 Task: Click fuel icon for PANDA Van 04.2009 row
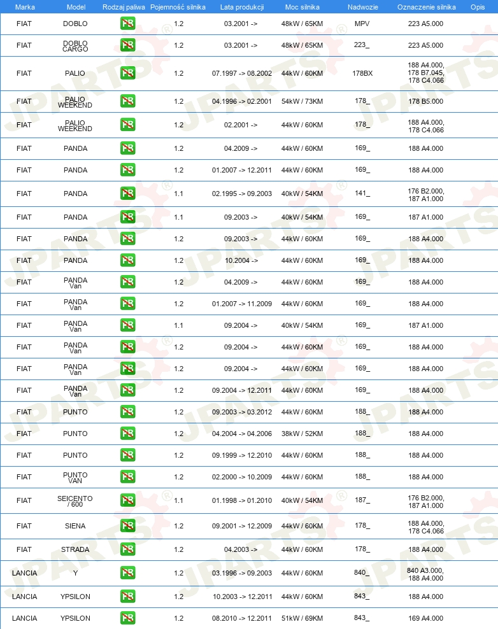pyautogui.click(x=127, y=282)
